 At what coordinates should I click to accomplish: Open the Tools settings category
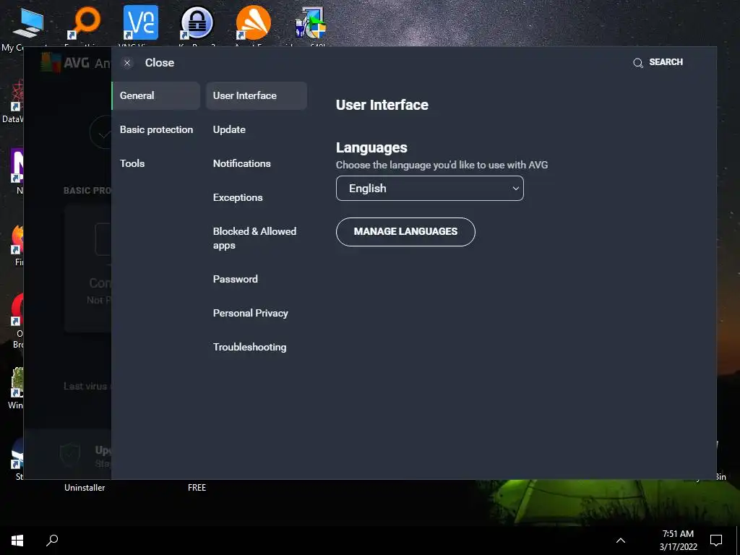pos(132,163)
